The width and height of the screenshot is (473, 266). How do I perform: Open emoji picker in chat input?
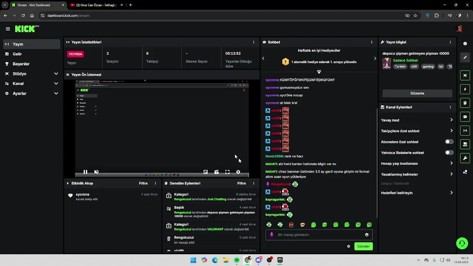(367, 235)
